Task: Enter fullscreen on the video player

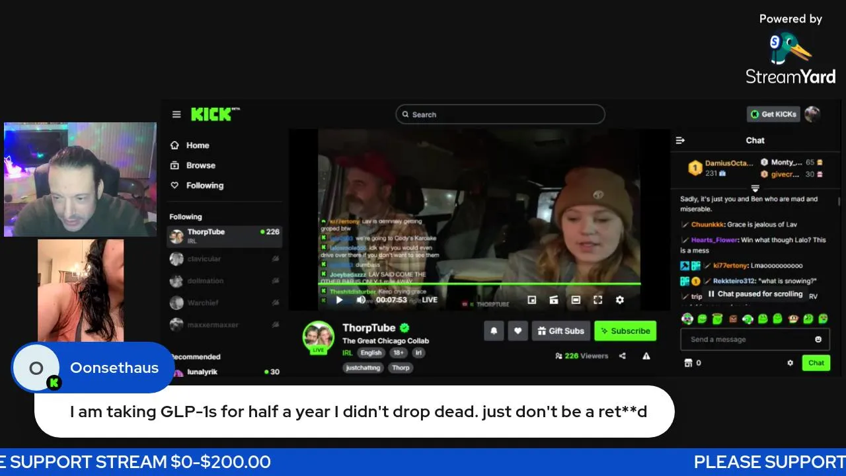Action: 597,299
